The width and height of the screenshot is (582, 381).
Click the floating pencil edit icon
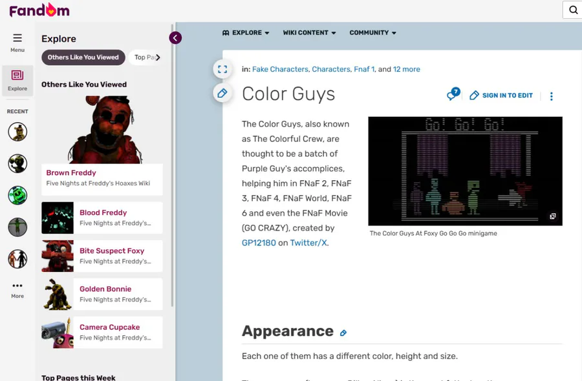click(x=222, y=93)
